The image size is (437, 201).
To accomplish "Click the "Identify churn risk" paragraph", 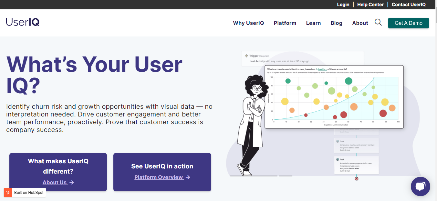I will (x=109, y=118).
